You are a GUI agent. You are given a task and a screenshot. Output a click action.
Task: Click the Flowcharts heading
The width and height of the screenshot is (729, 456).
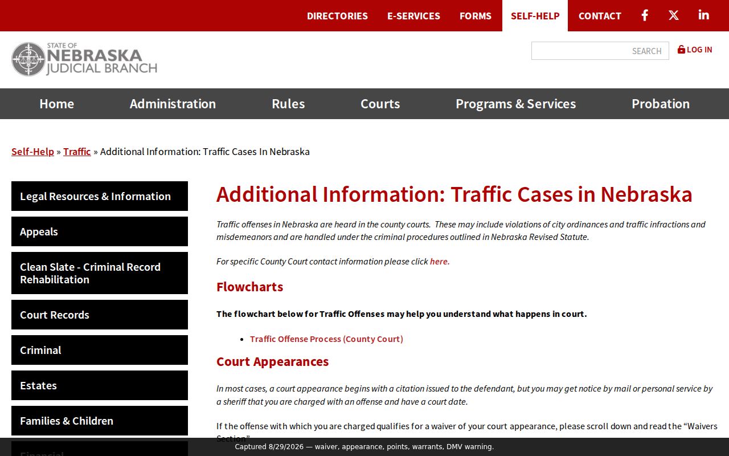coord(249,287)
